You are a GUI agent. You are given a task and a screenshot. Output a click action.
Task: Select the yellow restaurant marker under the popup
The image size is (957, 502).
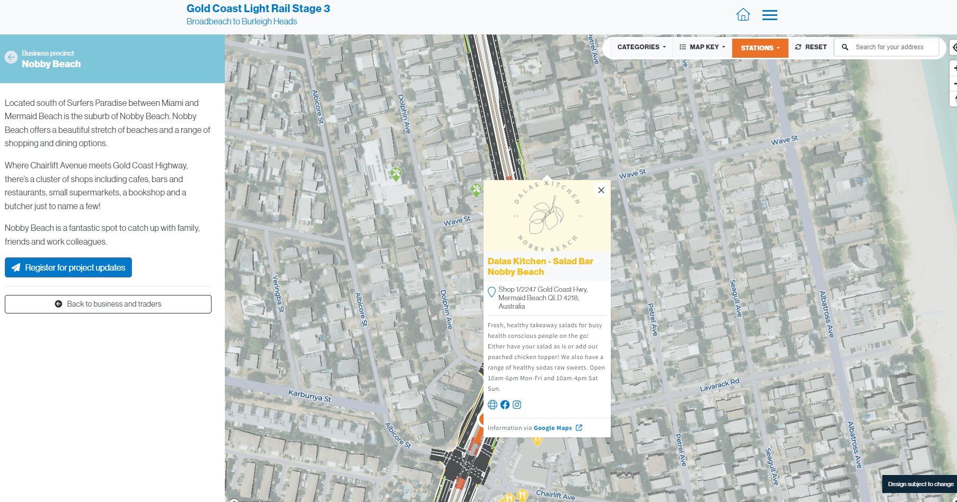click(x=537, y=442)
